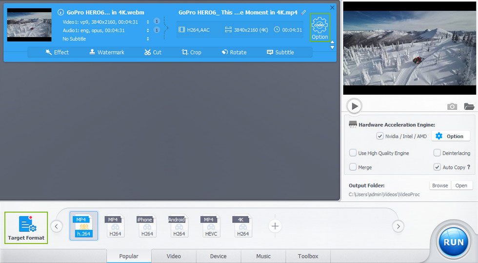Click the video track count badge
478x263 pixels.
(157, 21)
